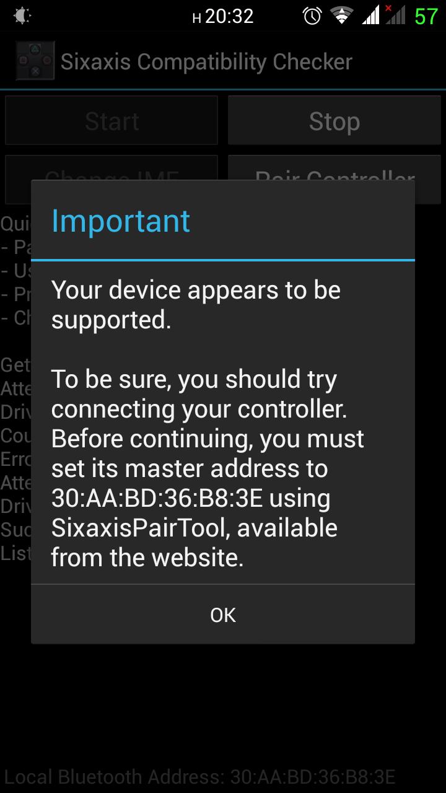Tap the Sixaxis Compatibility Checker title
Viewport: 446px width, 793px height.
coord(206,62)
